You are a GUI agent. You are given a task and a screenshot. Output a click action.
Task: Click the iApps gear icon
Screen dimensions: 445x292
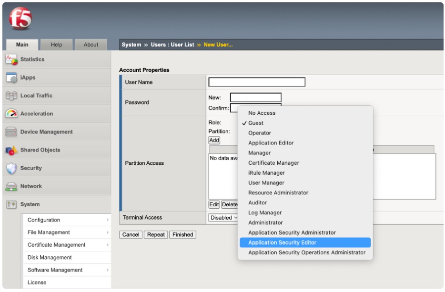[11, 78]
